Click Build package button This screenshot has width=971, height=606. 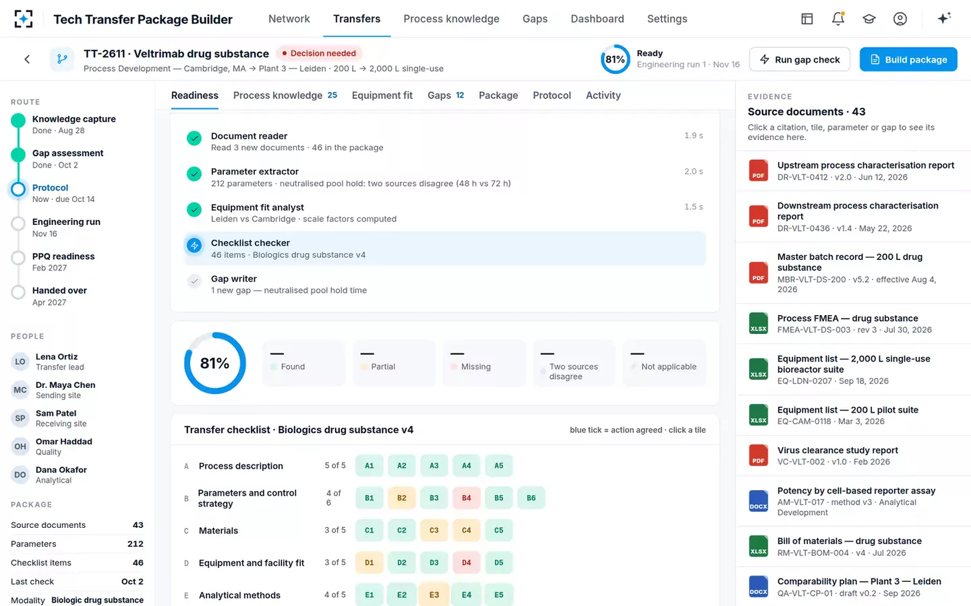pos(908,59)
